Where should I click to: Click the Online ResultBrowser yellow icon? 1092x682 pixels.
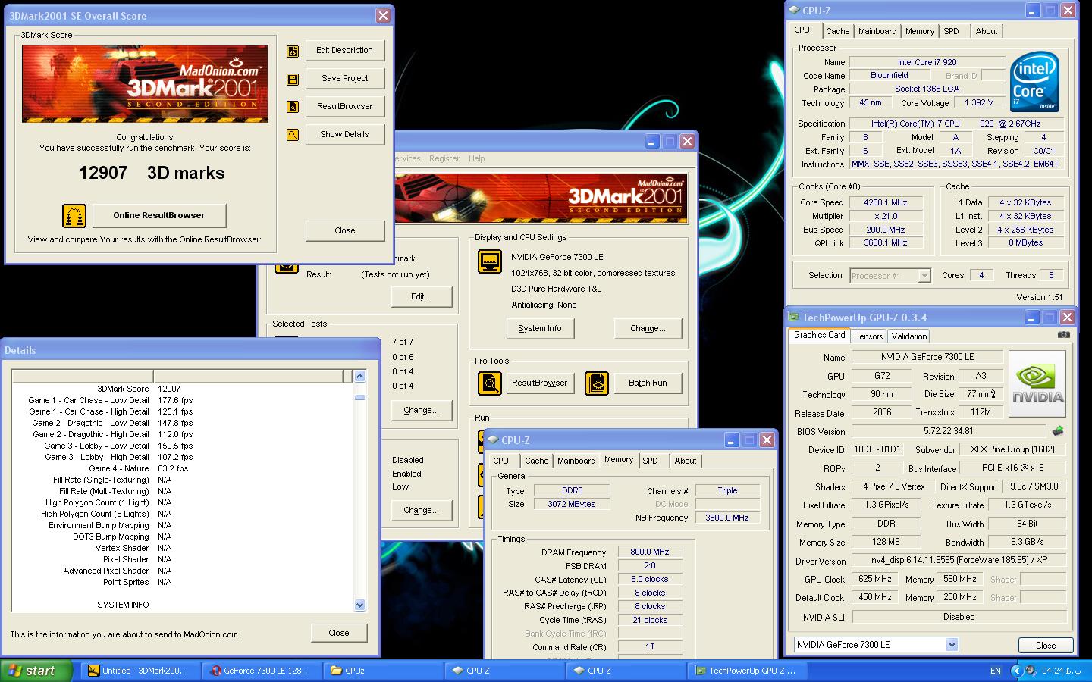click(x=74, y=216)
